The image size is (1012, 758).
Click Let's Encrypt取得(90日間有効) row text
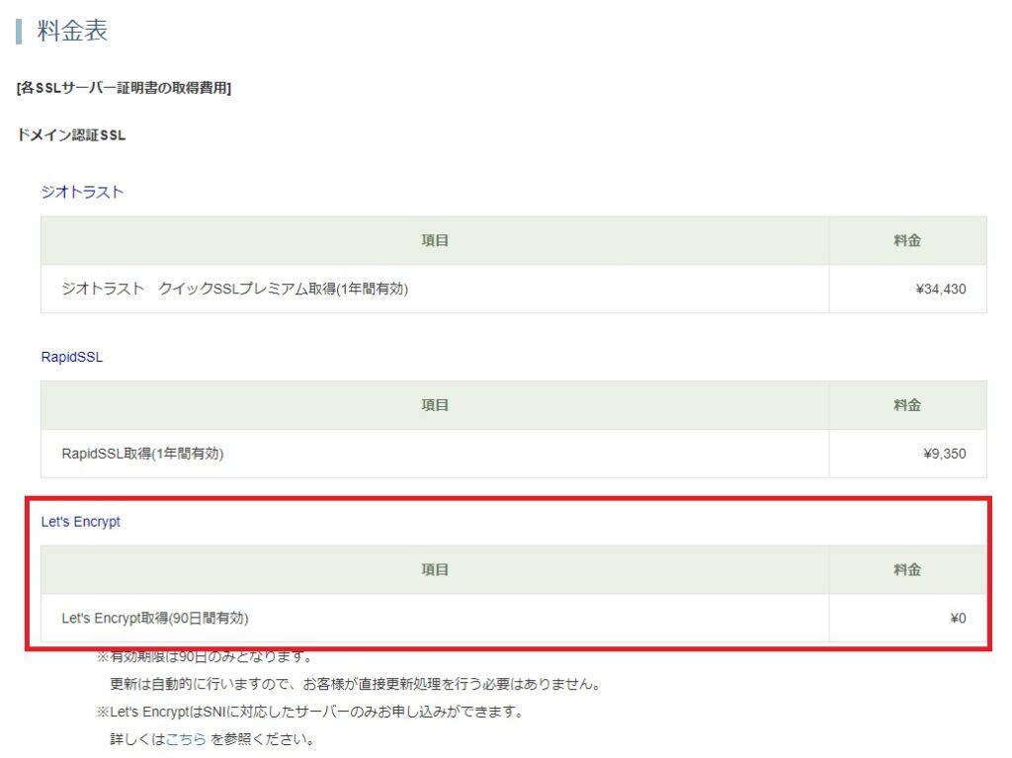point(155,619)
